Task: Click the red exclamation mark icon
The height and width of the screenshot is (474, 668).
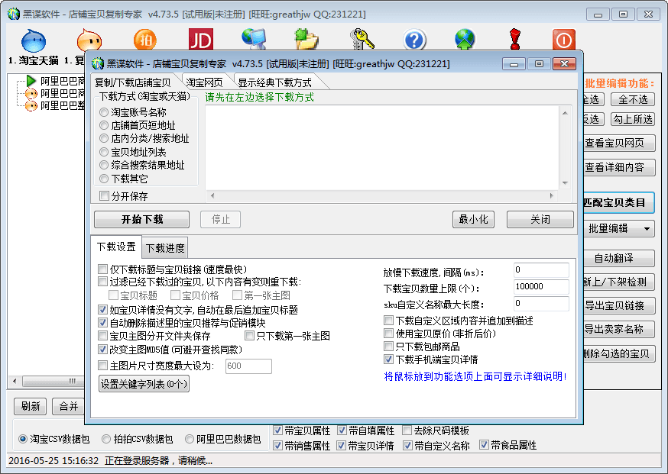Action: coord(514,40)
